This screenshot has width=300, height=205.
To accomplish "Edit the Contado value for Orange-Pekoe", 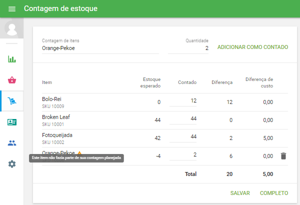I will [x=183, y=155].
